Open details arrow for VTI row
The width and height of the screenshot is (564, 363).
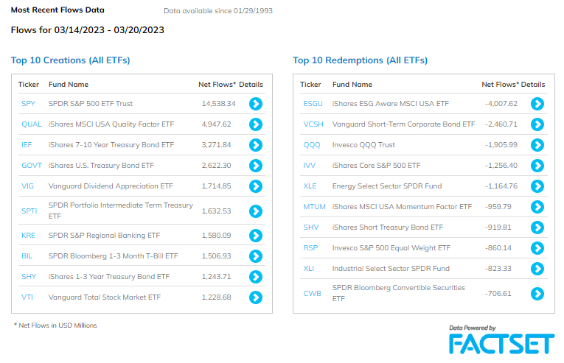(256, 297)
